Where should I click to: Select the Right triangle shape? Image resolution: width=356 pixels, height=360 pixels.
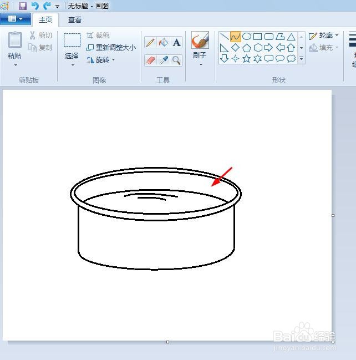tap(224, 48)
